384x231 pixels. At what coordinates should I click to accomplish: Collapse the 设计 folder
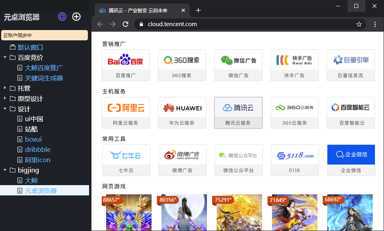click(x=5, y=109)
